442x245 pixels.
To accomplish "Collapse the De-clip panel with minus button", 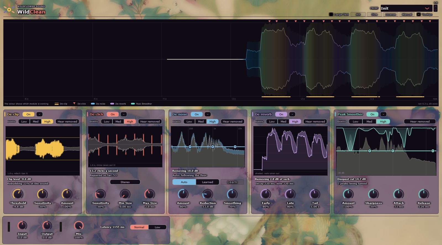I will click(x=40, y=114).
